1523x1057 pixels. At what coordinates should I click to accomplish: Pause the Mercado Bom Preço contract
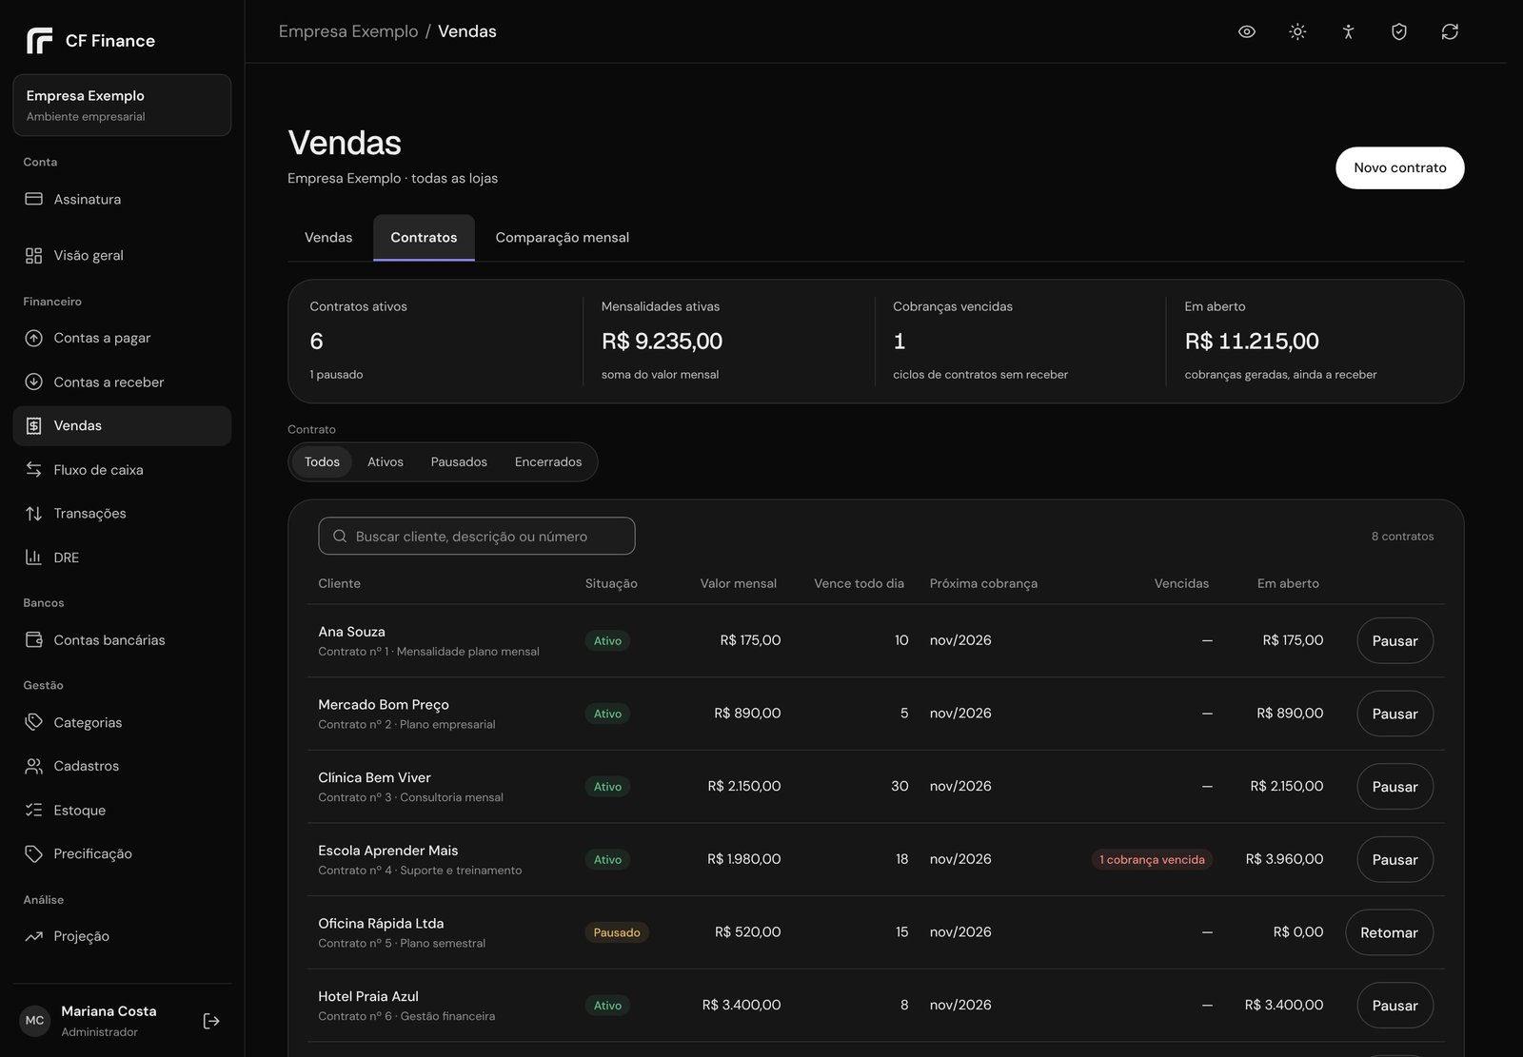click(x=1395, y=714)
